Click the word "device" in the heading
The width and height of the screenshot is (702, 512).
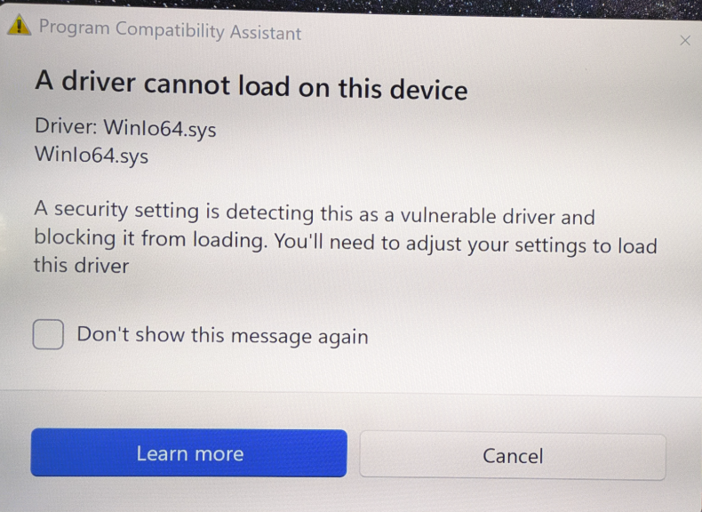(x=429, y=89)
